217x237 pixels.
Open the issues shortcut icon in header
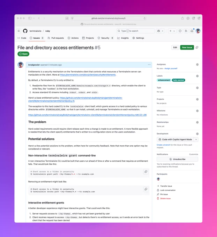180,31
